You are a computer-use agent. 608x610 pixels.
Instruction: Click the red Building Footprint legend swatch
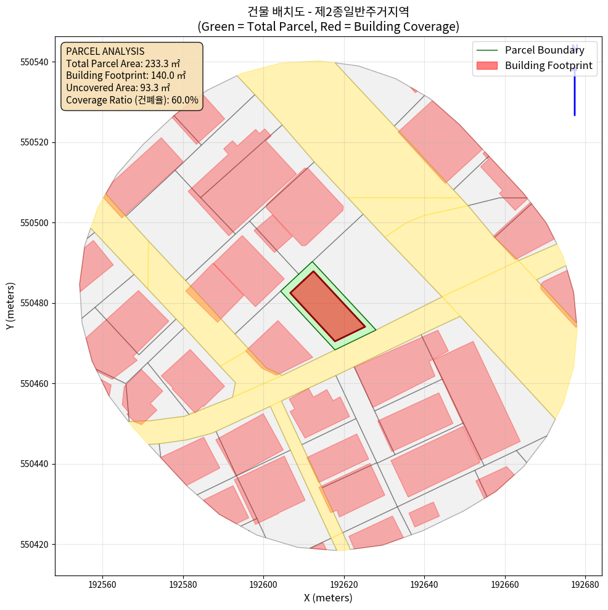click(x=487, y=65)
